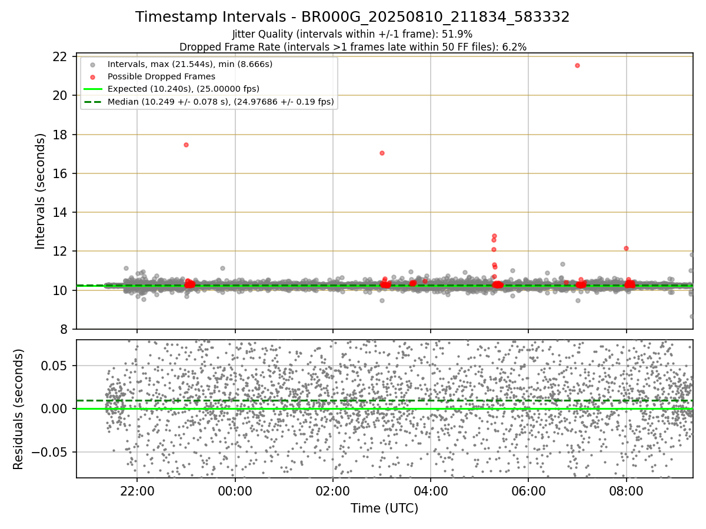Click the lowest gray point near 8.7 seconds

click(692, 316)
